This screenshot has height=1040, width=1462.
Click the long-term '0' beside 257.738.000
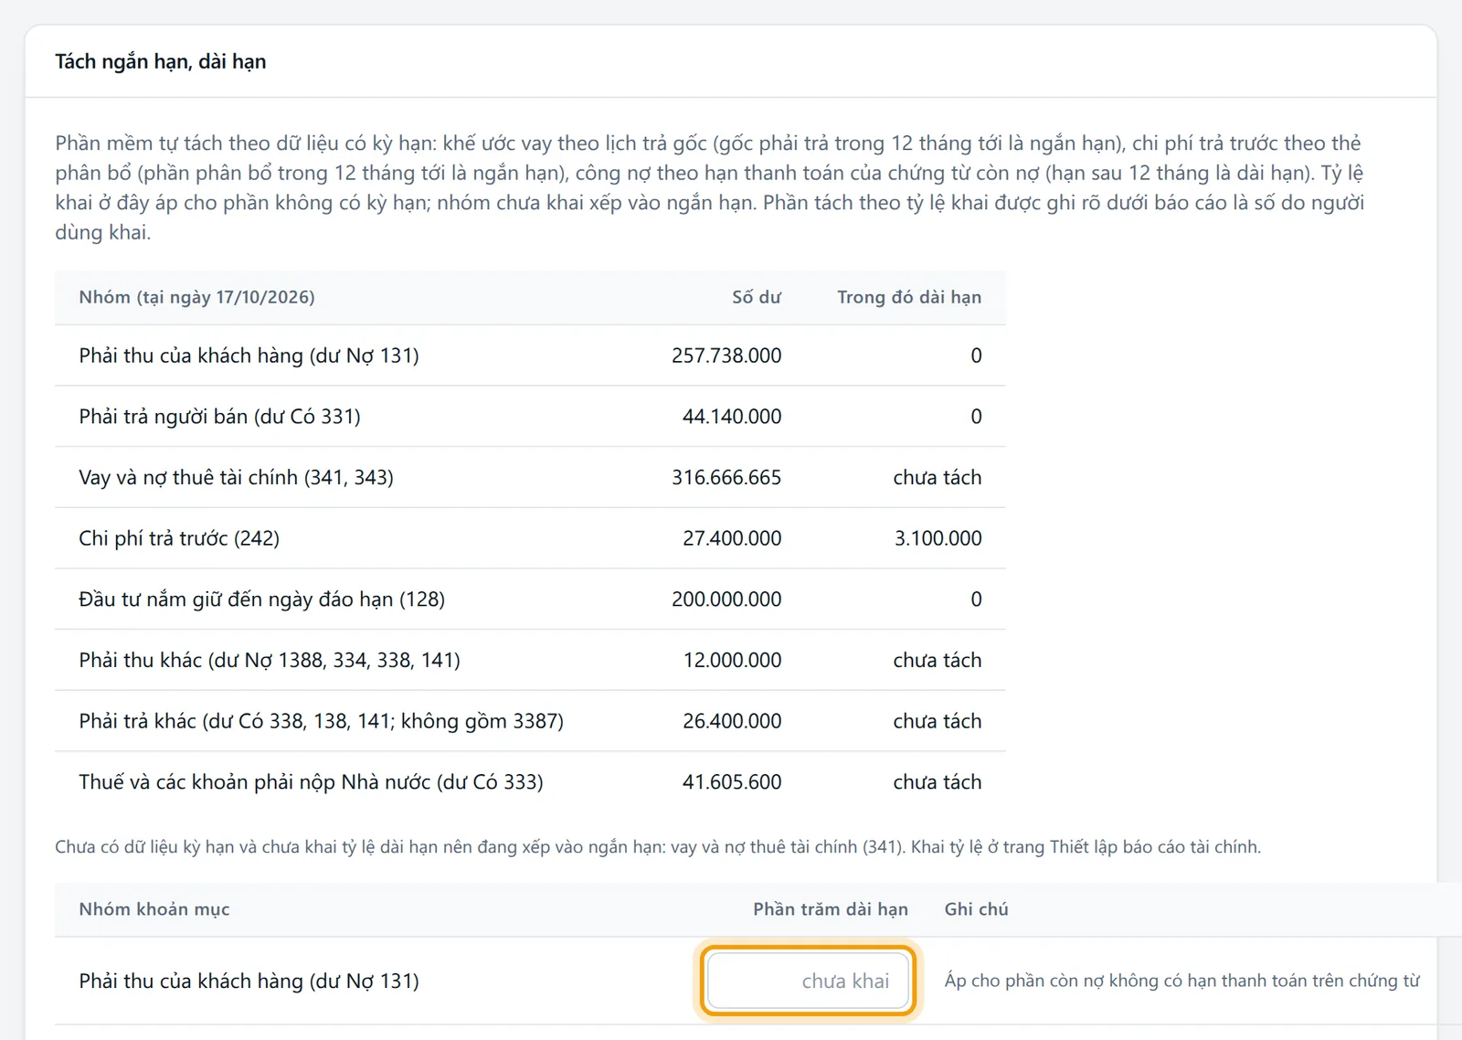976,356
